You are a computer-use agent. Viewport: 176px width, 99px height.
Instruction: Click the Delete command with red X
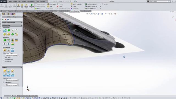tap(59, 6)
